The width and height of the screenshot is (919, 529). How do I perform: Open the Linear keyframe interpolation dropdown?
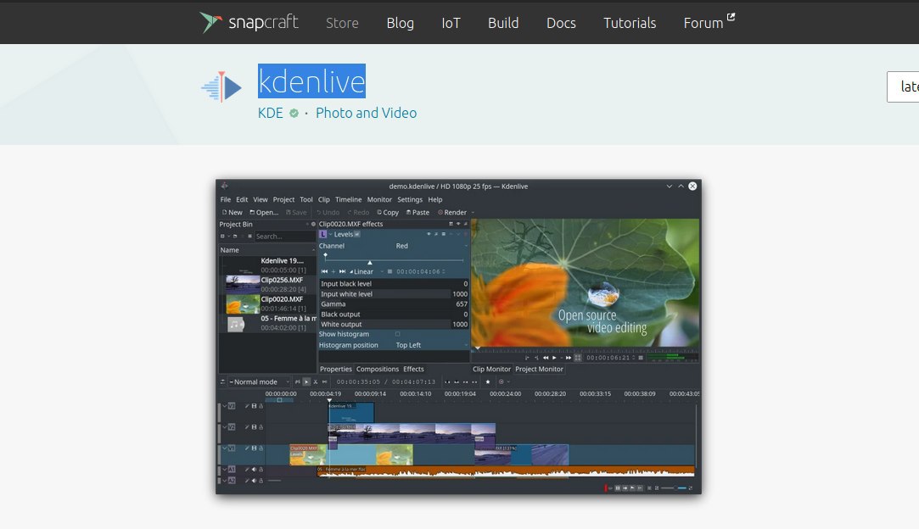click(x=367, y=271)
